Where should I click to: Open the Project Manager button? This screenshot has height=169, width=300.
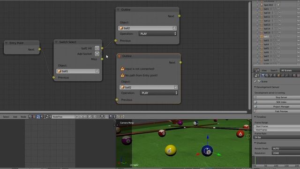[x=277, y=107]
